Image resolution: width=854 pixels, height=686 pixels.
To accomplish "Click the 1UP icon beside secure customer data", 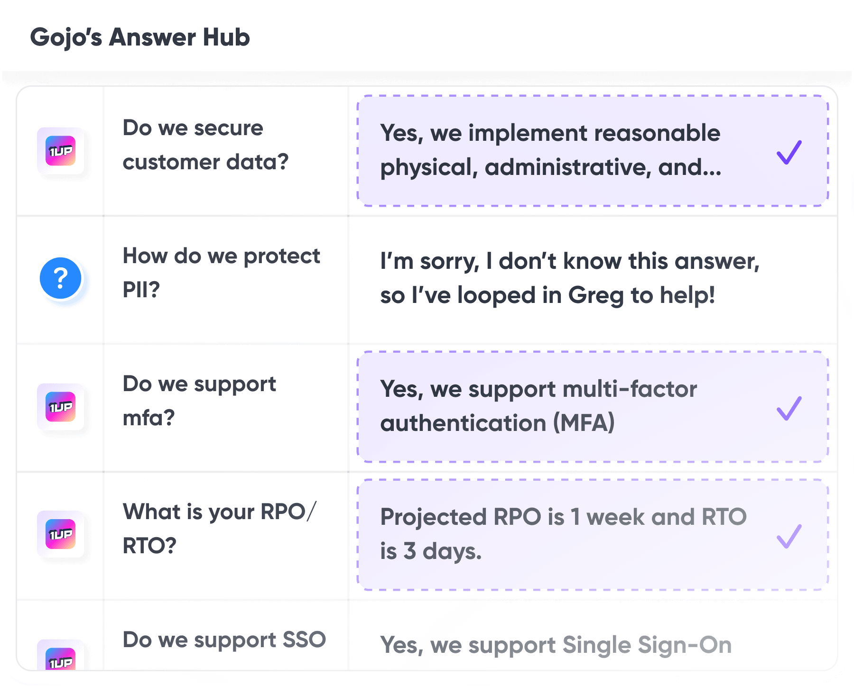I will pos(60,151).
